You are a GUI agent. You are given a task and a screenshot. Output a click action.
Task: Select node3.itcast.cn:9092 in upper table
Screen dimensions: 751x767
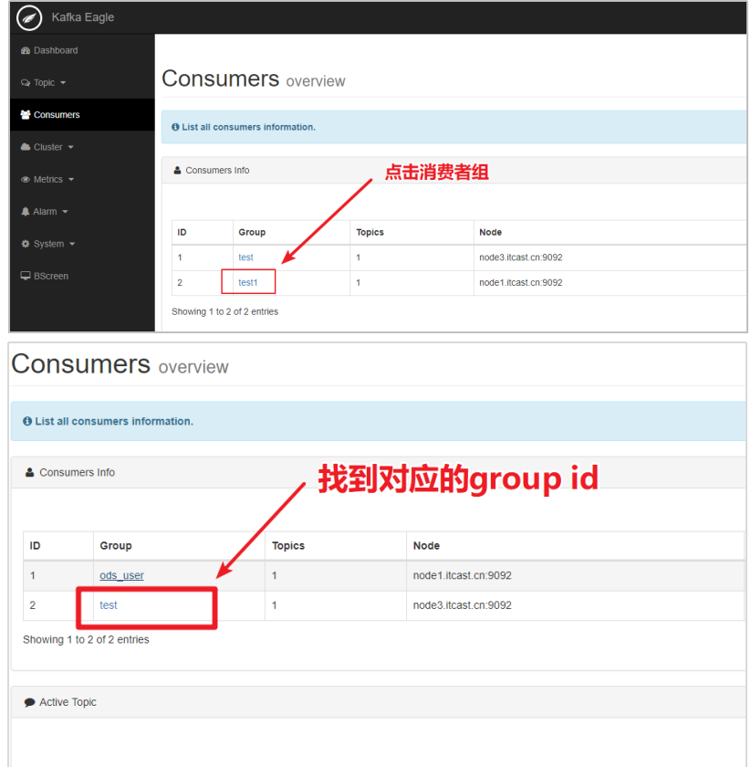pyautogui.click(x=521, y=257)
